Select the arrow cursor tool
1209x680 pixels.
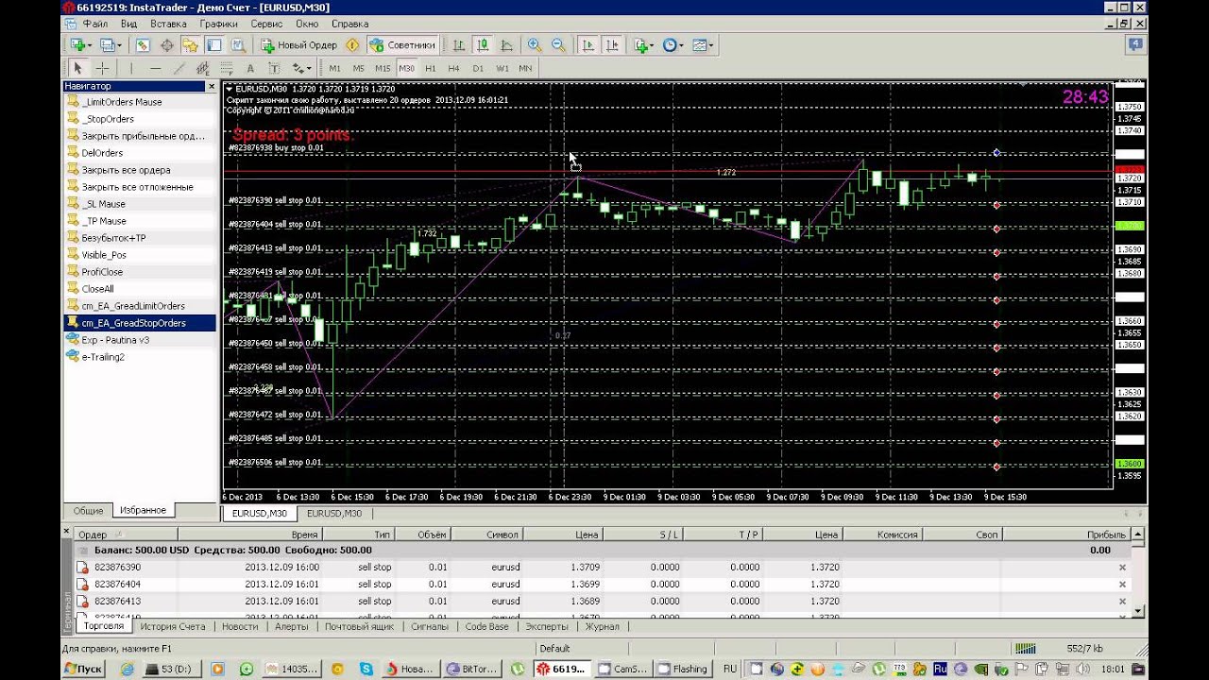point(77,68)
